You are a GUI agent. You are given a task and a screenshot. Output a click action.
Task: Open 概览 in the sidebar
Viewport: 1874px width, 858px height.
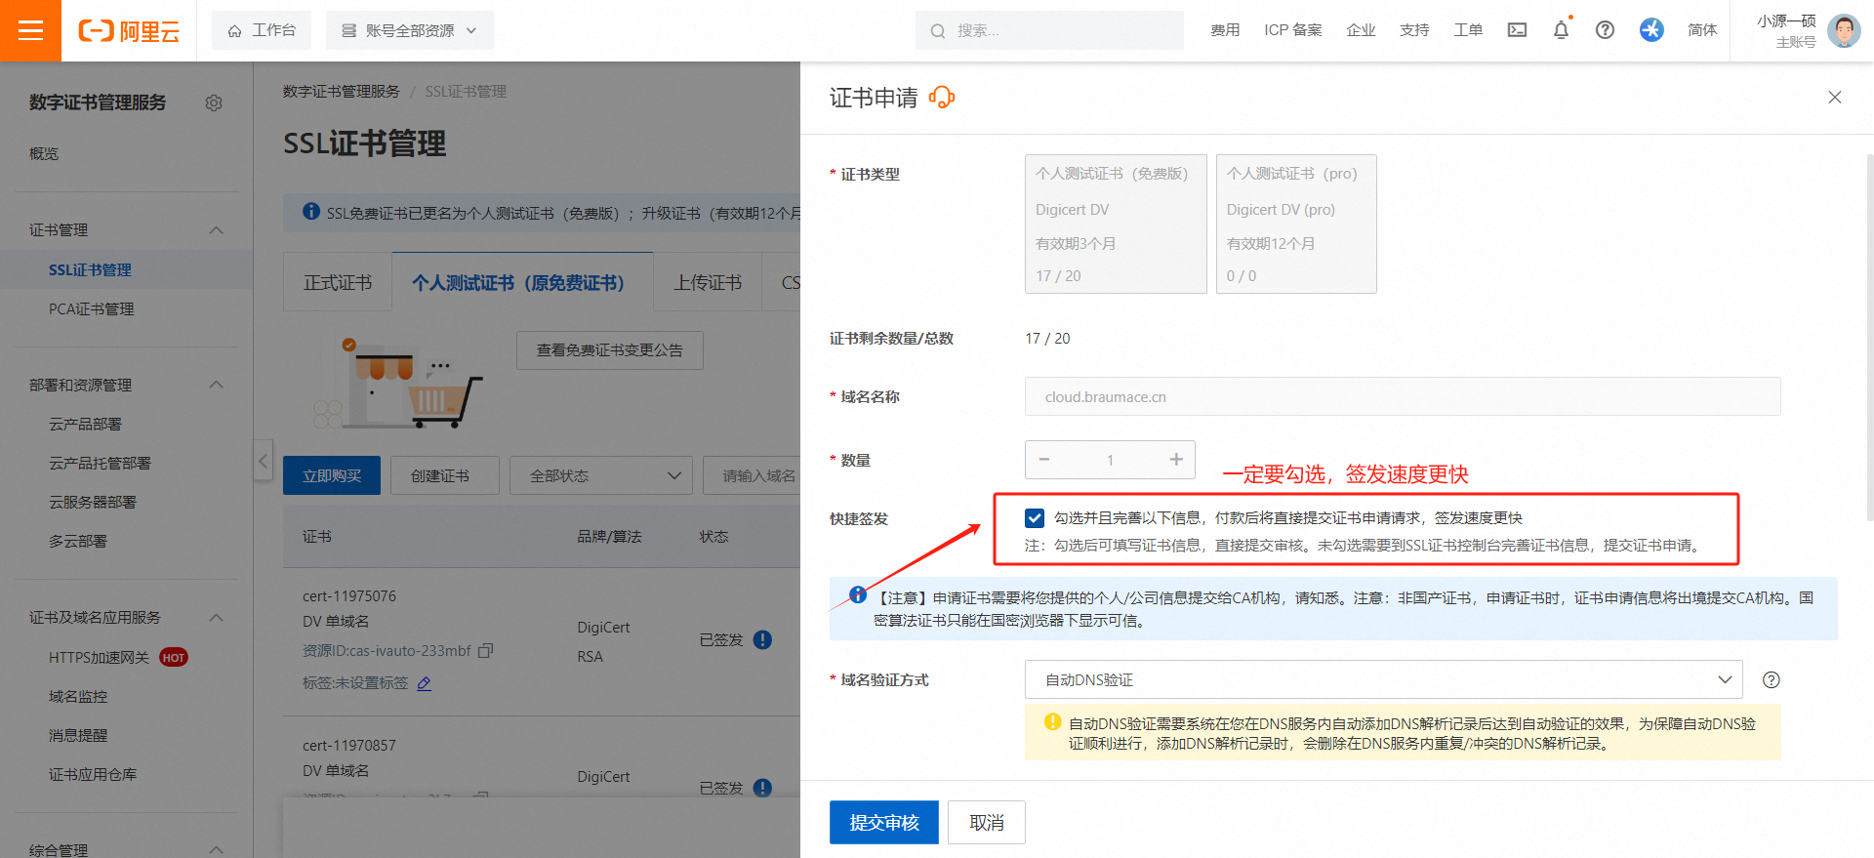pyautogui.click(x=44, y=153)
